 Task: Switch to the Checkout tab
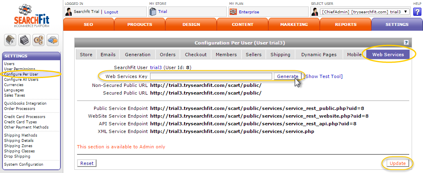click(x=195, y=55)
